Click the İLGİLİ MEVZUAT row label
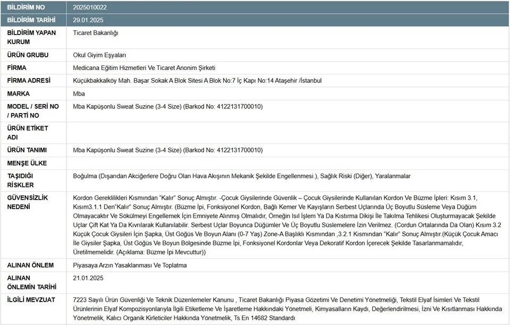This screenshot has width=510, height=325. (x=31, y=300)
